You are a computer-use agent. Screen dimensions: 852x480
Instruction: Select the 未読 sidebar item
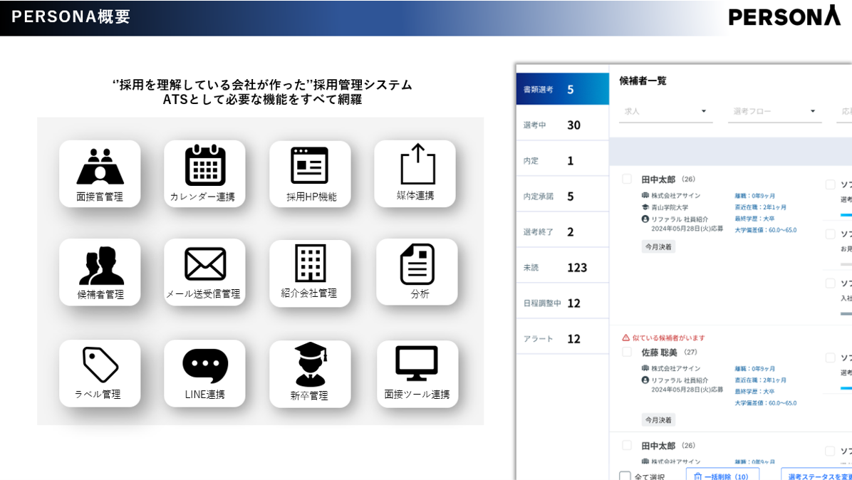pos(562,268)
